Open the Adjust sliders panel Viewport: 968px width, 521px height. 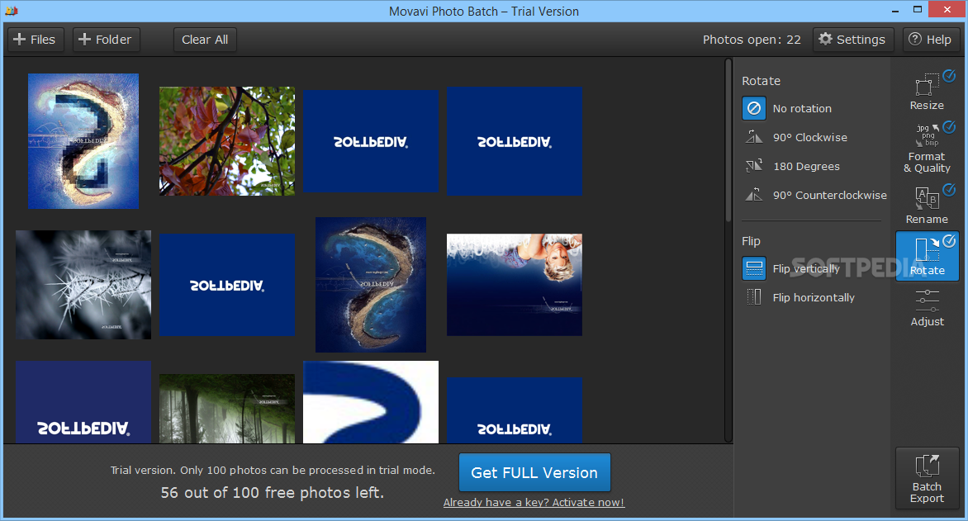[x=927, y=307]
